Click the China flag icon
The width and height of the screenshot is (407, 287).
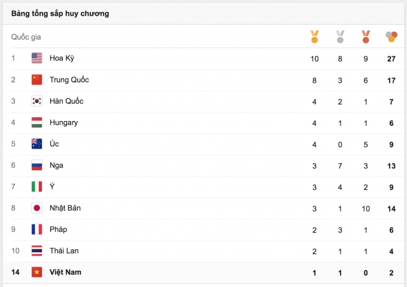(37, 80)
